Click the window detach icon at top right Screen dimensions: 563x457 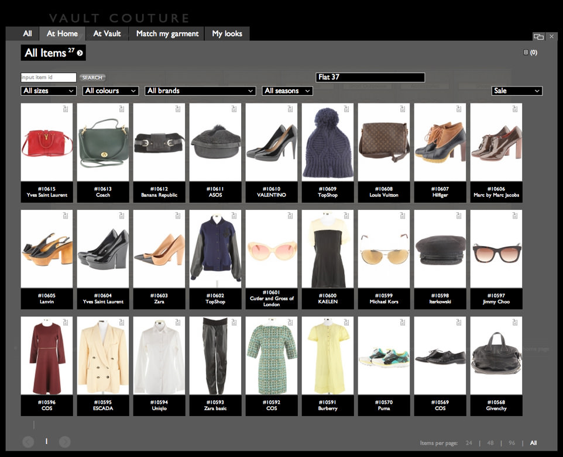pyautogui.click(x=538, y=36)
